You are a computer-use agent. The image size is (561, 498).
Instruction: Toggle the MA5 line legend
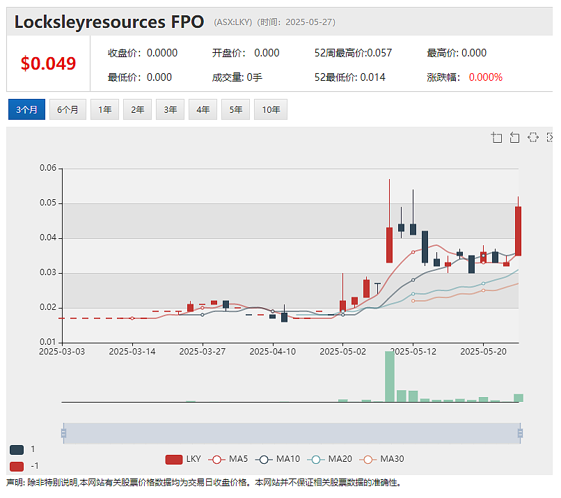[228, 459]
